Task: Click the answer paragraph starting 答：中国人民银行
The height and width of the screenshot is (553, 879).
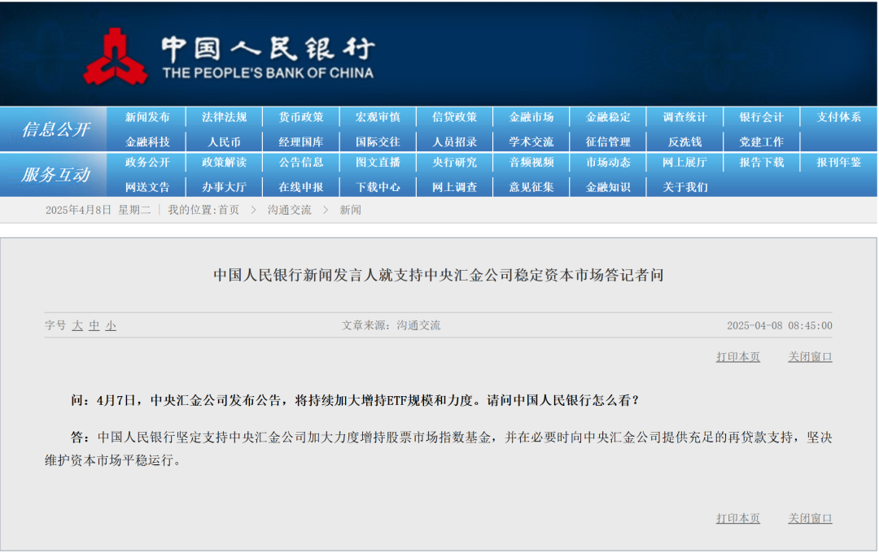Action: click(439, 449)
